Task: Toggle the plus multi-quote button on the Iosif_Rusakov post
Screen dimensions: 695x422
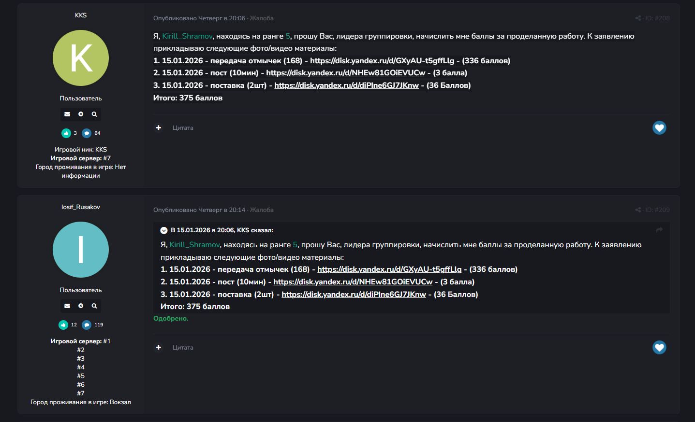Action: 159,348
